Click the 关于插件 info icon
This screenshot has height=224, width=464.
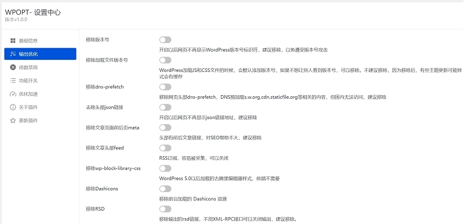pyautogui.click(x=13, y=107)
